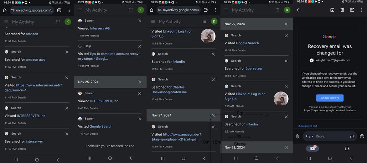Open LinkedIn thumbnail on the 11:55 PM entry
Viewport: 367px width, 163px height.
point(208,36)
